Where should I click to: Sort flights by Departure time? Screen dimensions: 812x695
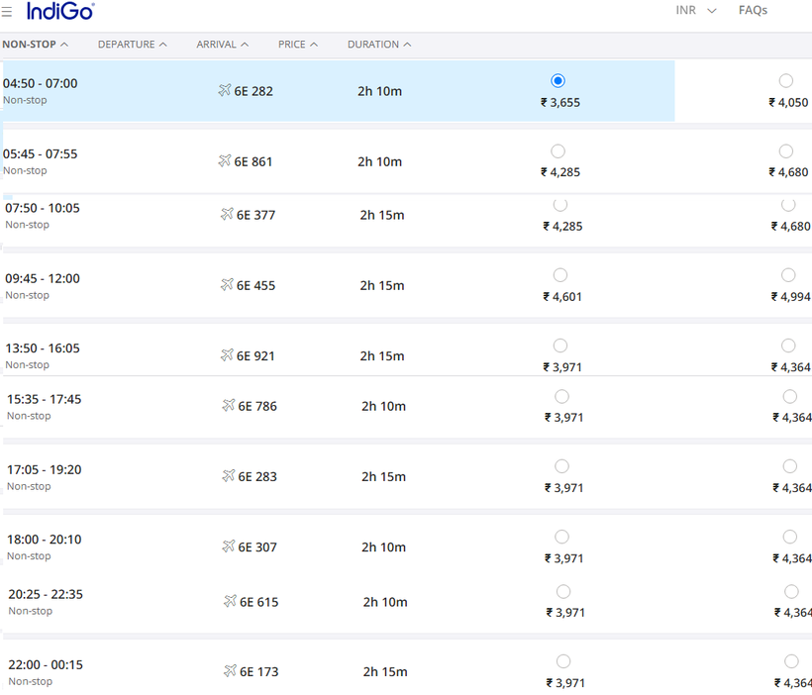click(132, 45)
